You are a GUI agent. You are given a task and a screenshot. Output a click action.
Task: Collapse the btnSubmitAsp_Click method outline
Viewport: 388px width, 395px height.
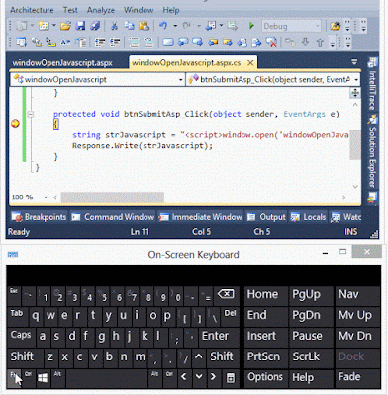31,115
